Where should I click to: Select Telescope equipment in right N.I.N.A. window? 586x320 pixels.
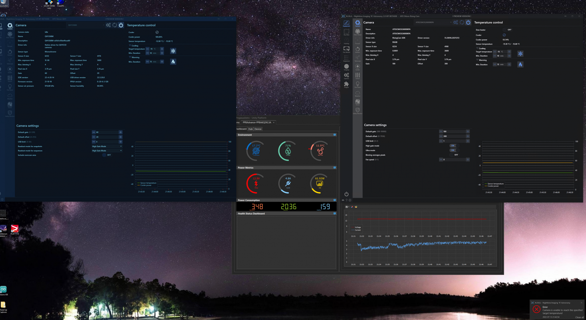(357, 58)
